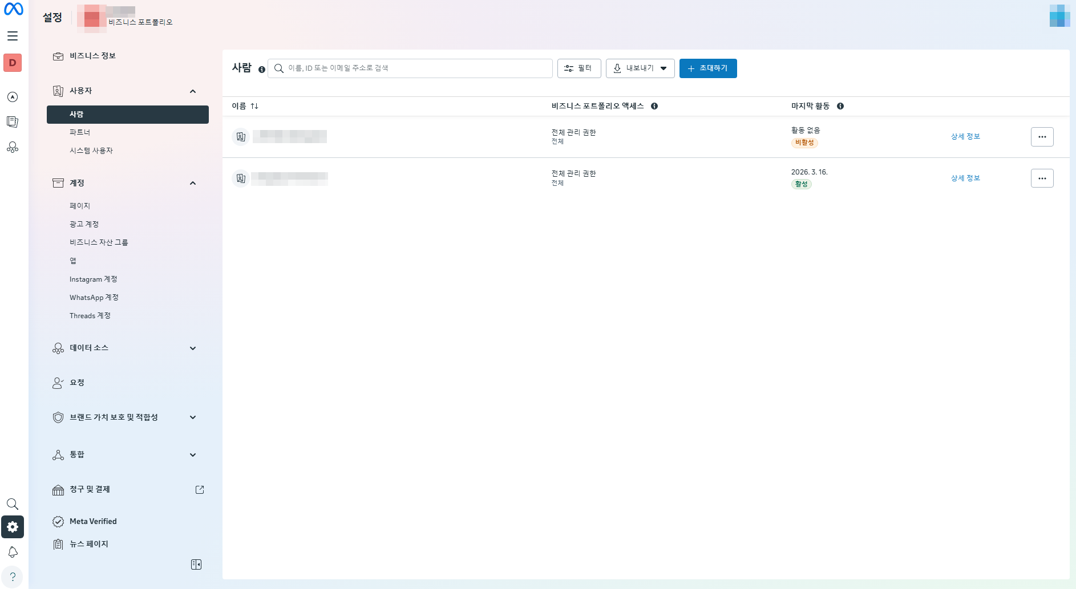Open the profile avatar at top right
The width and height of the screenshot is (1076, 589).
tap(1059, 15)
